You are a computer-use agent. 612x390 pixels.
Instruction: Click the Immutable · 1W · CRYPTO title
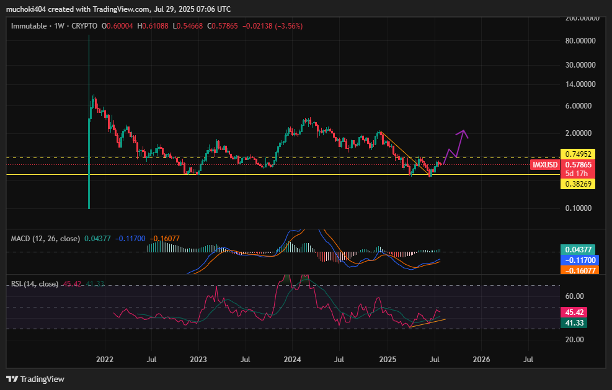[54, 26]
